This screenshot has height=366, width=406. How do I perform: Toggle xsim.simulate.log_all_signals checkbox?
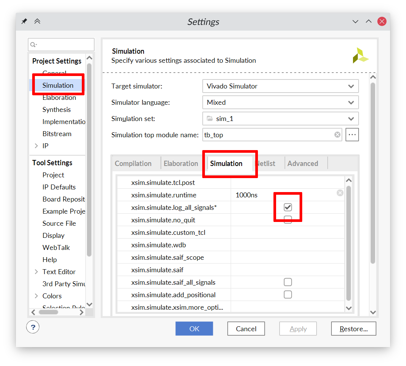pyautogui.click(x=288, y=207)
